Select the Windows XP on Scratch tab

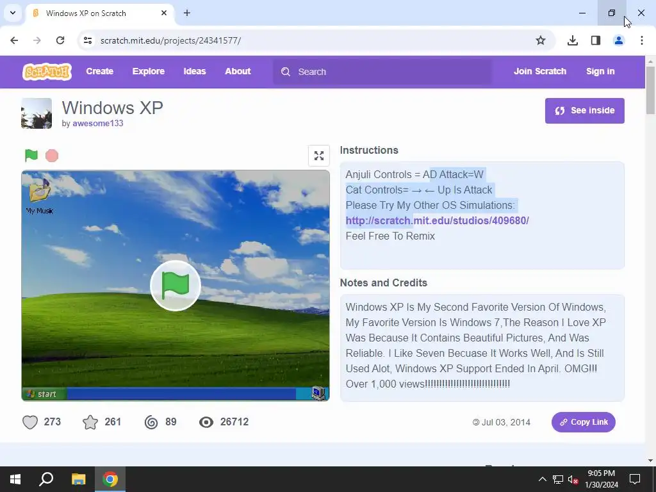point(99,13)
